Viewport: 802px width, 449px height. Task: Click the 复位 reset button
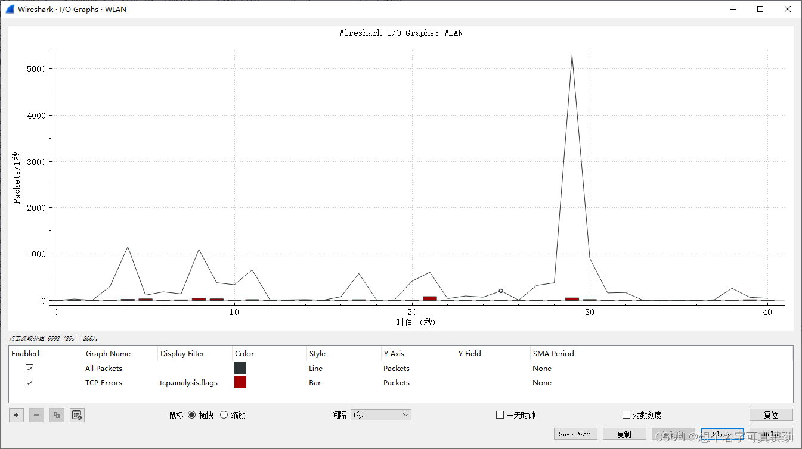click(x=771, y=415)
